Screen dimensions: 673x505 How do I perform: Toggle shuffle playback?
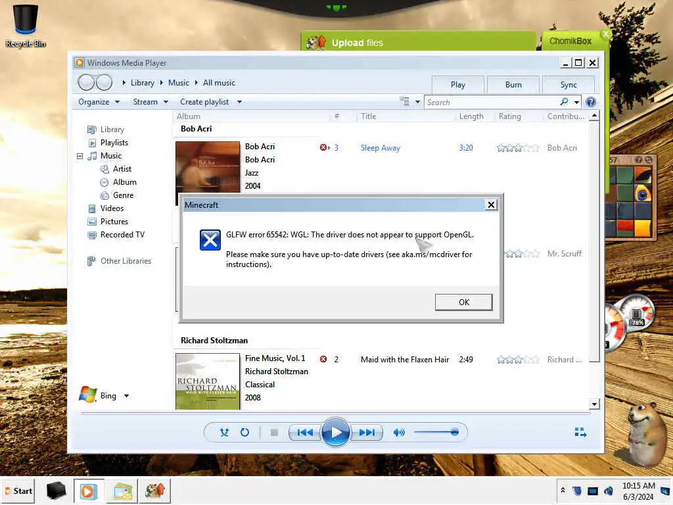(225, 433)
